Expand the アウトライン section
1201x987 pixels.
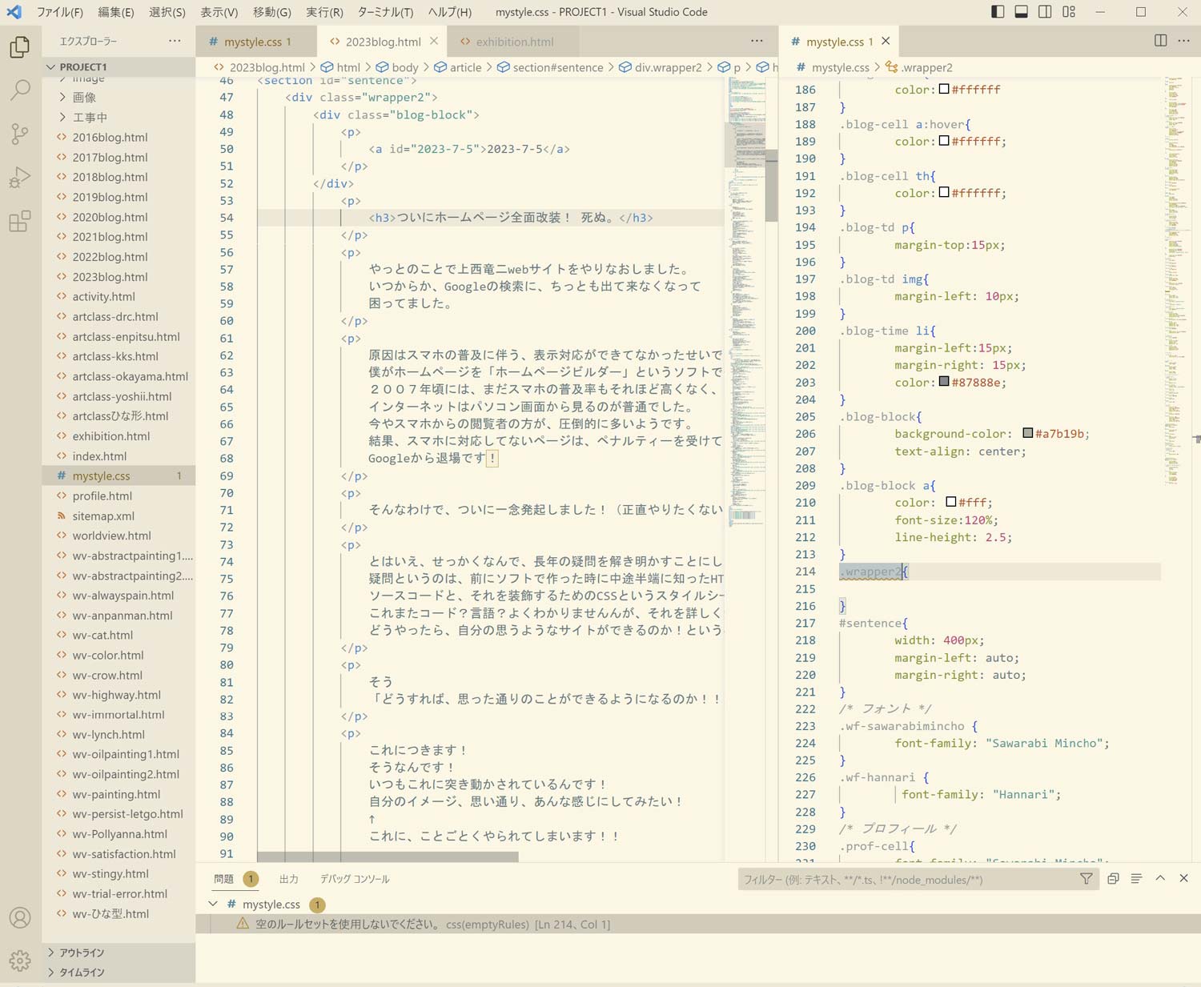[x=82, y=953]
